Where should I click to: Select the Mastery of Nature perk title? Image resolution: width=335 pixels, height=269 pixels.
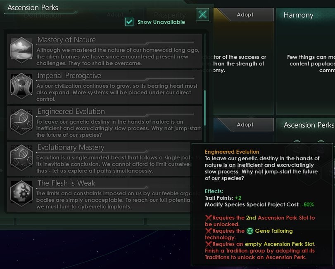[67, 40]
